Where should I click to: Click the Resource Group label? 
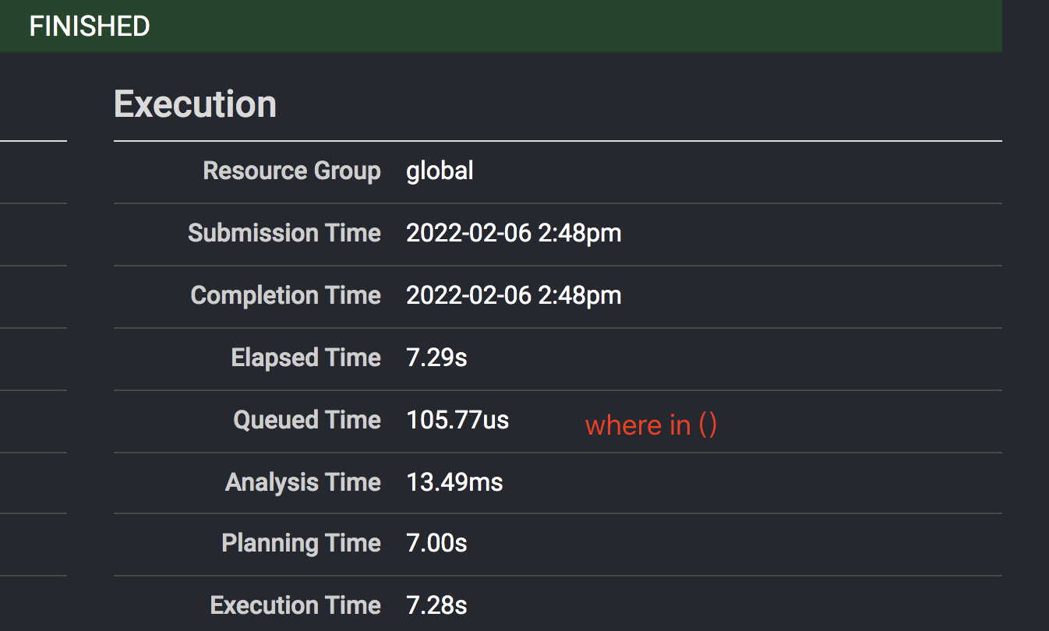[291, 171]
